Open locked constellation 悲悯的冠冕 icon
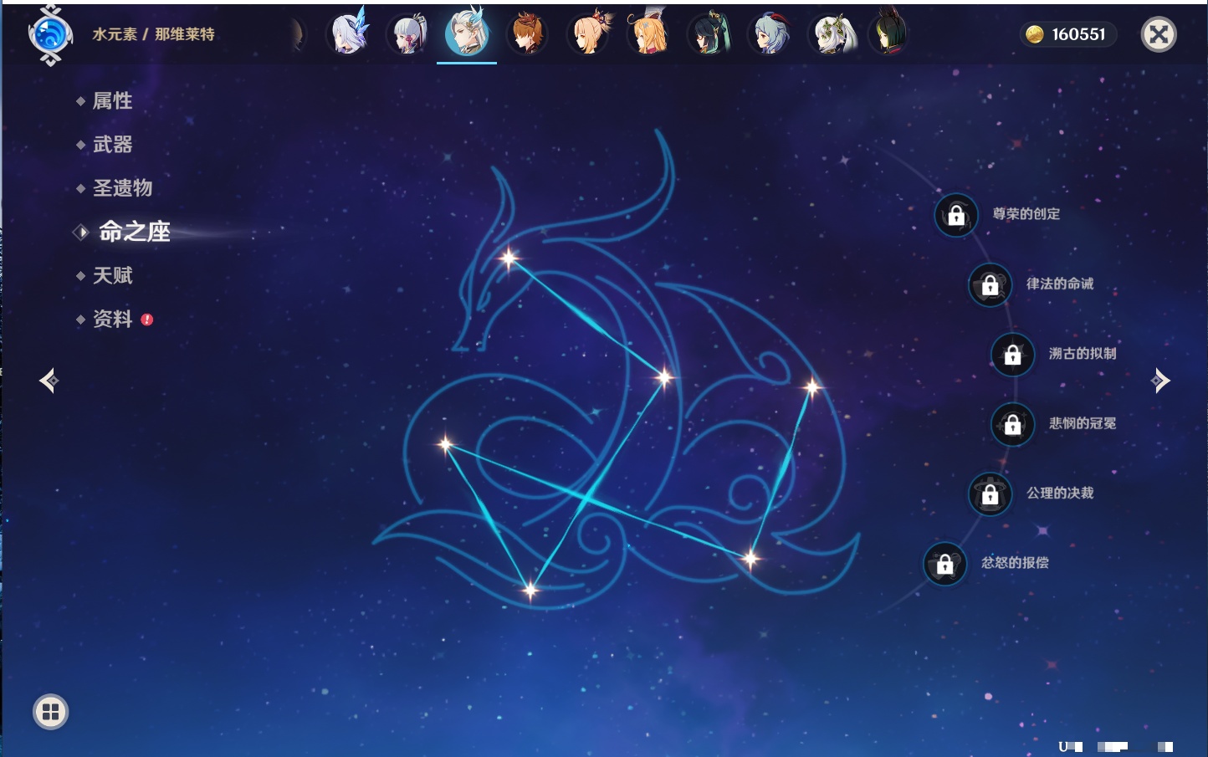1208x757 pixels. pos(1012,424)
